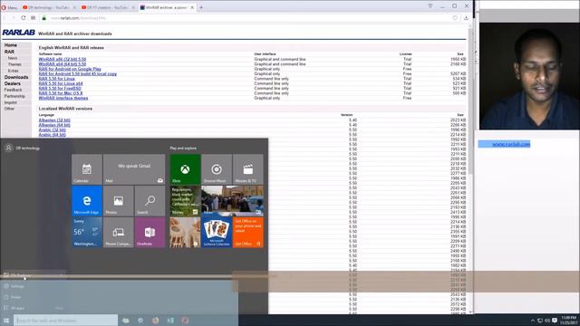This screenshot has height=326, width=580.
Task: Launch the Xbox tile
Action: [185, 169]
